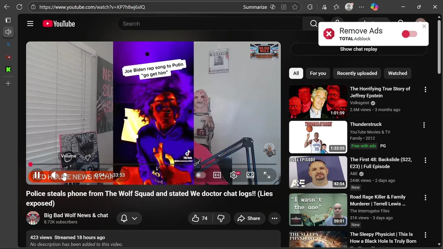The height and width of the screenshot is (249, 443).
Task: Open tab actions menu in sidebar
Action: click(8, 20)
